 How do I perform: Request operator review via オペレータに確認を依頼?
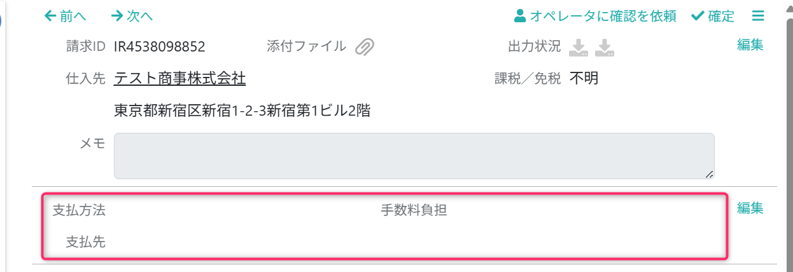[x=595, y=16]
